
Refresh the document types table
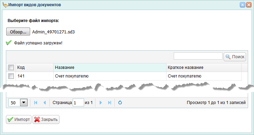click(120, 103)
